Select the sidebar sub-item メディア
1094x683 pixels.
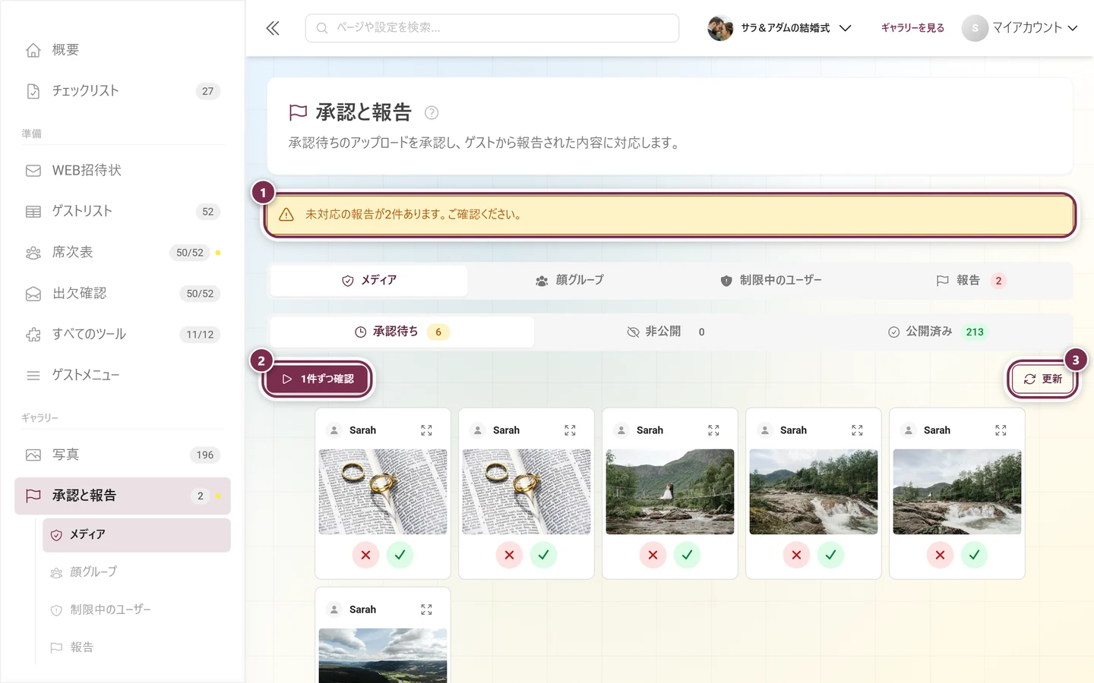coord(137,535)
